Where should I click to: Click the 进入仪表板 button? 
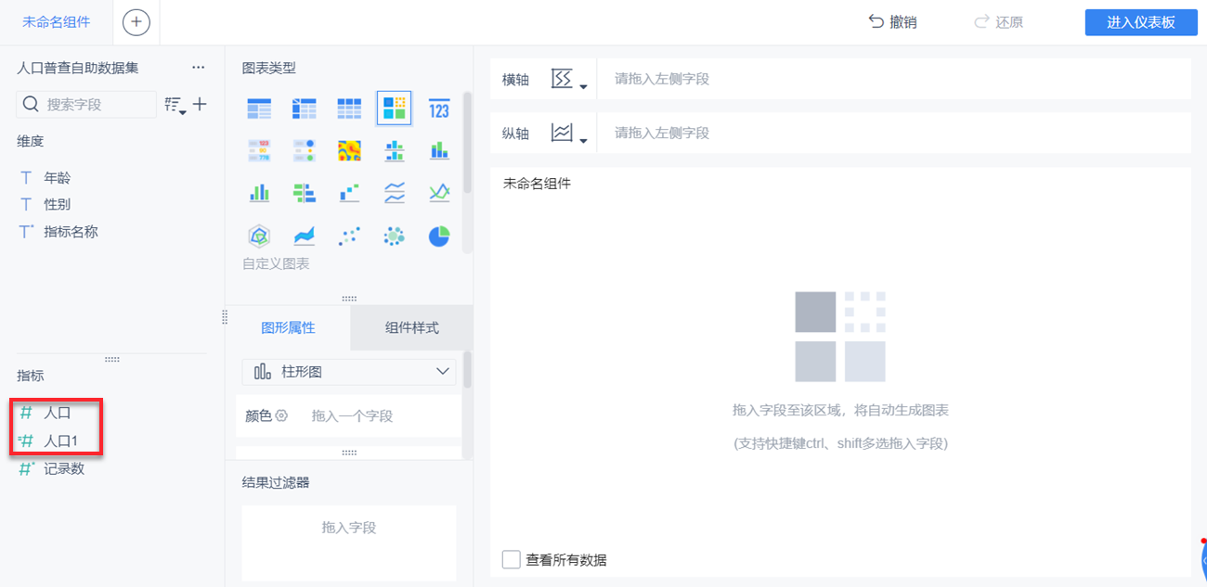pyautogui.click(x=1141, y=22)
